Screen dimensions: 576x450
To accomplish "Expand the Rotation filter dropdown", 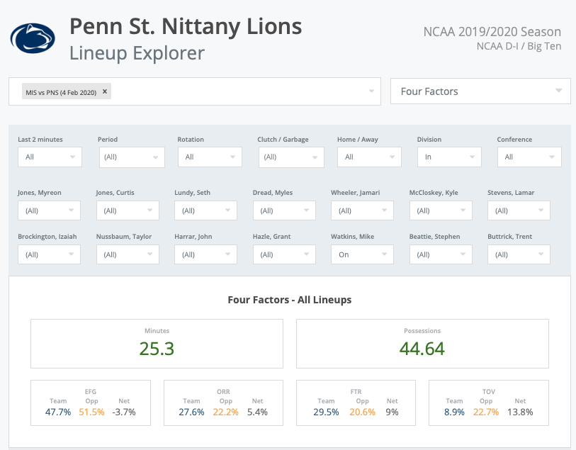I will coord(210,157).
